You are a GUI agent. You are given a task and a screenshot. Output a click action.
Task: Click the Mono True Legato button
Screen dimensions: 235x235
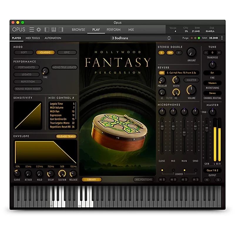click(64, 67)
